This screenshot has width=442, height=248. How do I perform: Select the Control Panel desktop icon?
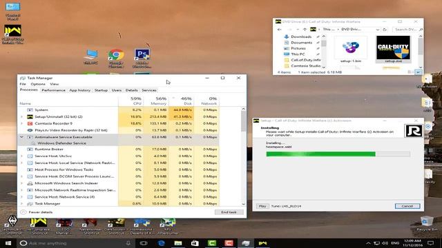tap(12, 11)
